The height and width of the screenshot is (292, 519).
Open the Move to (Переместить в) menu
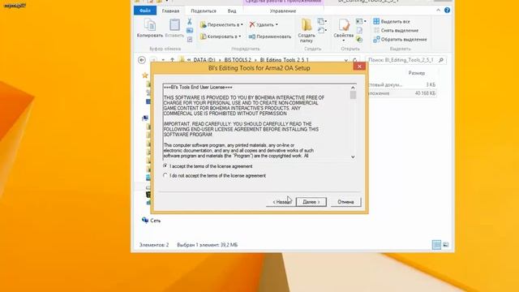(221, 25)
